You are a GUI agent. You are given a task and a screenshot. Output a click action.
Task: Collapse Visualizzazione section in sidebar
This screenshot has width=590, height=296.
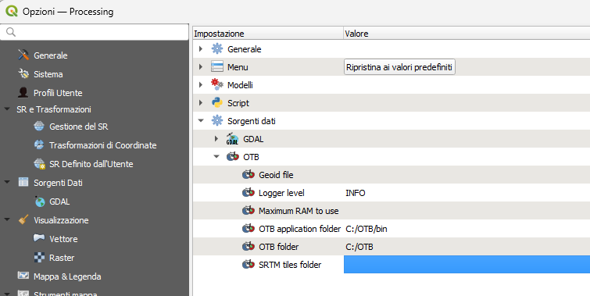7,219
